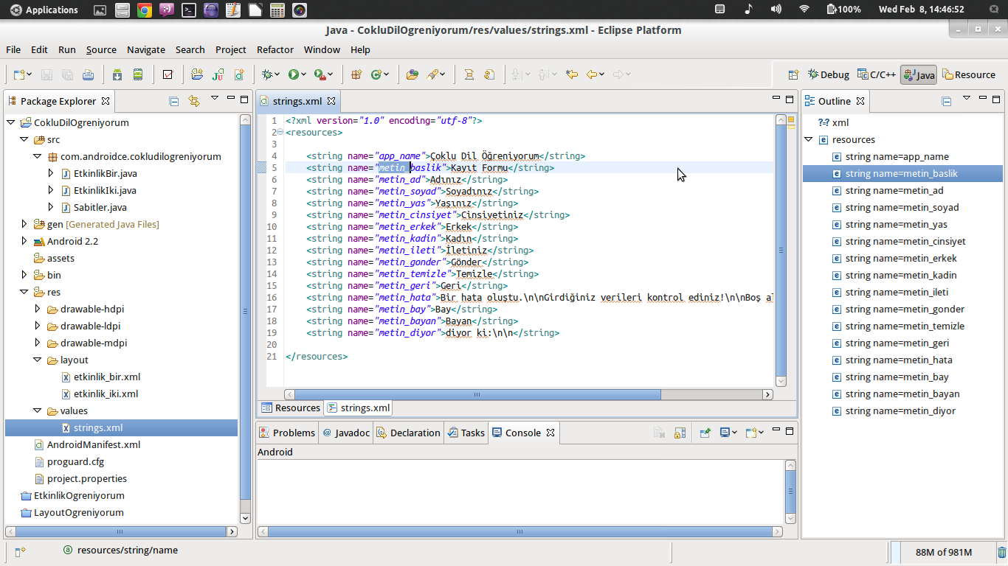Select etkinlik_bir.xml in layout folder
The image size is (1008, 566).
pos(106,377)
